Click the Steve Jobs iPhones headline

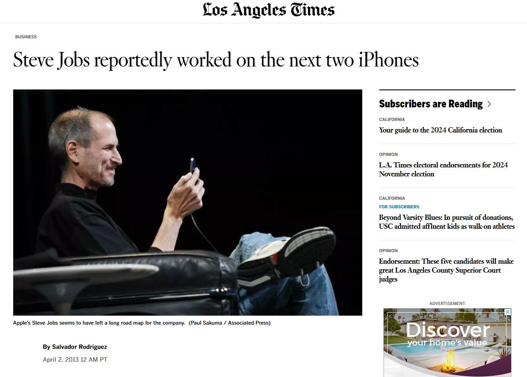[x=216, y=60]
